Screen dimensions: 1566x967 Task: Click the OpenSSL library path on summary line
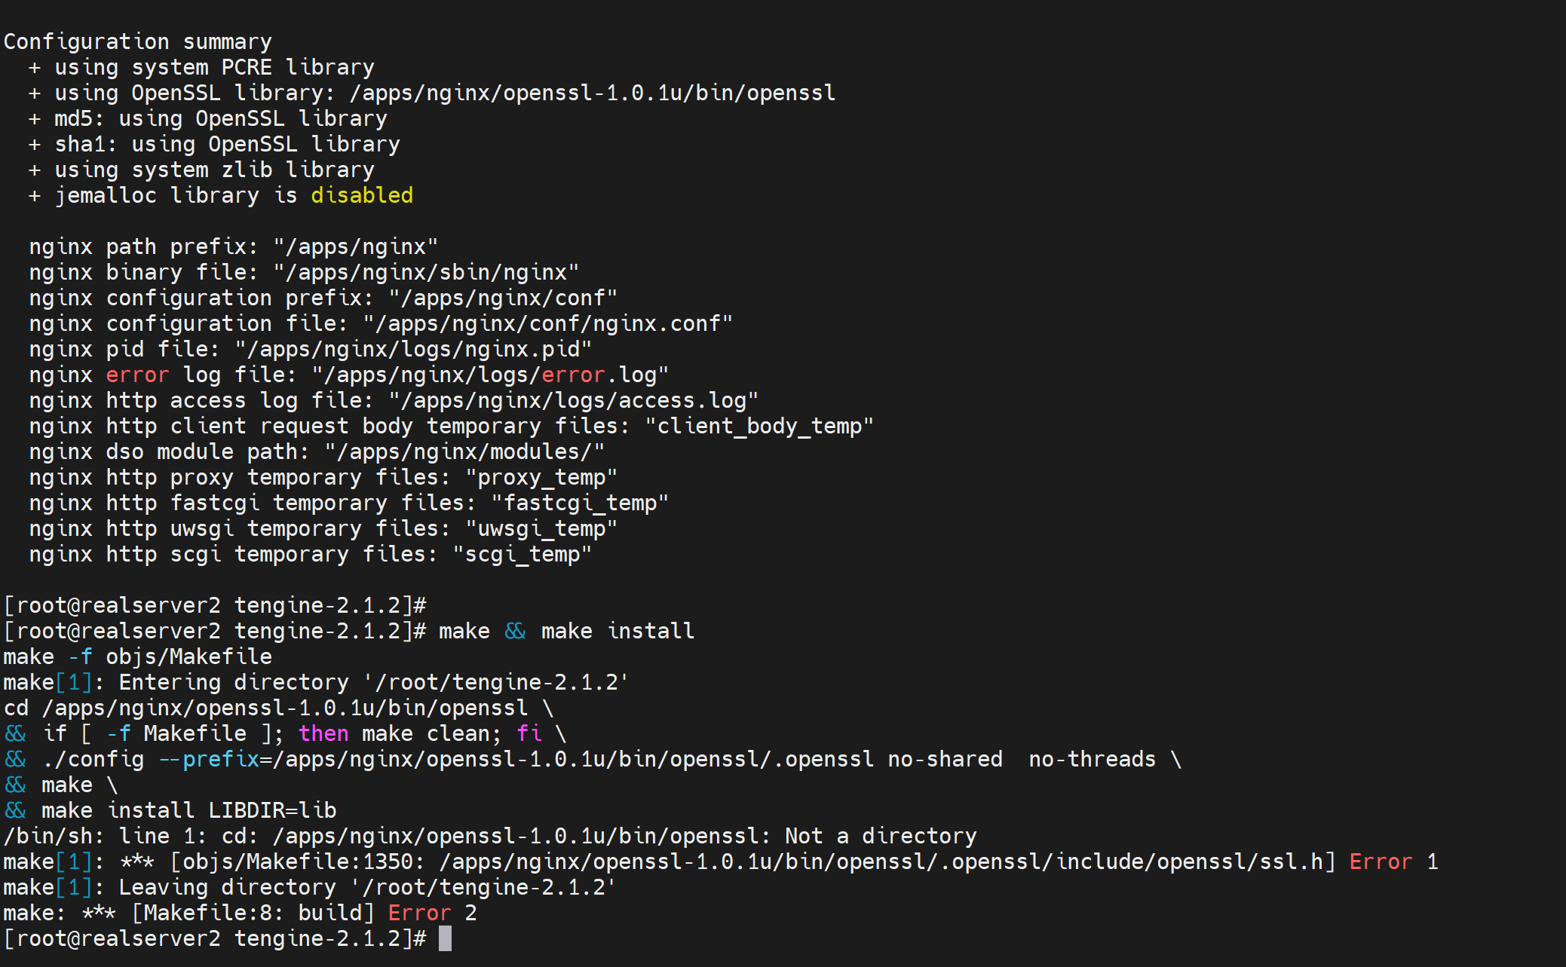[x=592, y=93]
